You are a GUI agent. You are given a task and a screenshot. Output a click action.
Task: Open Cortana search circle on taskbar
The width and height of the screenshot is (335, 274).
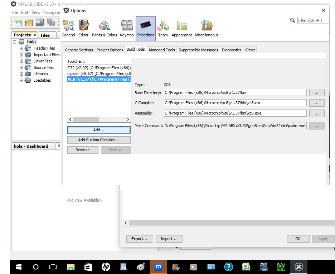coord(36,267)
